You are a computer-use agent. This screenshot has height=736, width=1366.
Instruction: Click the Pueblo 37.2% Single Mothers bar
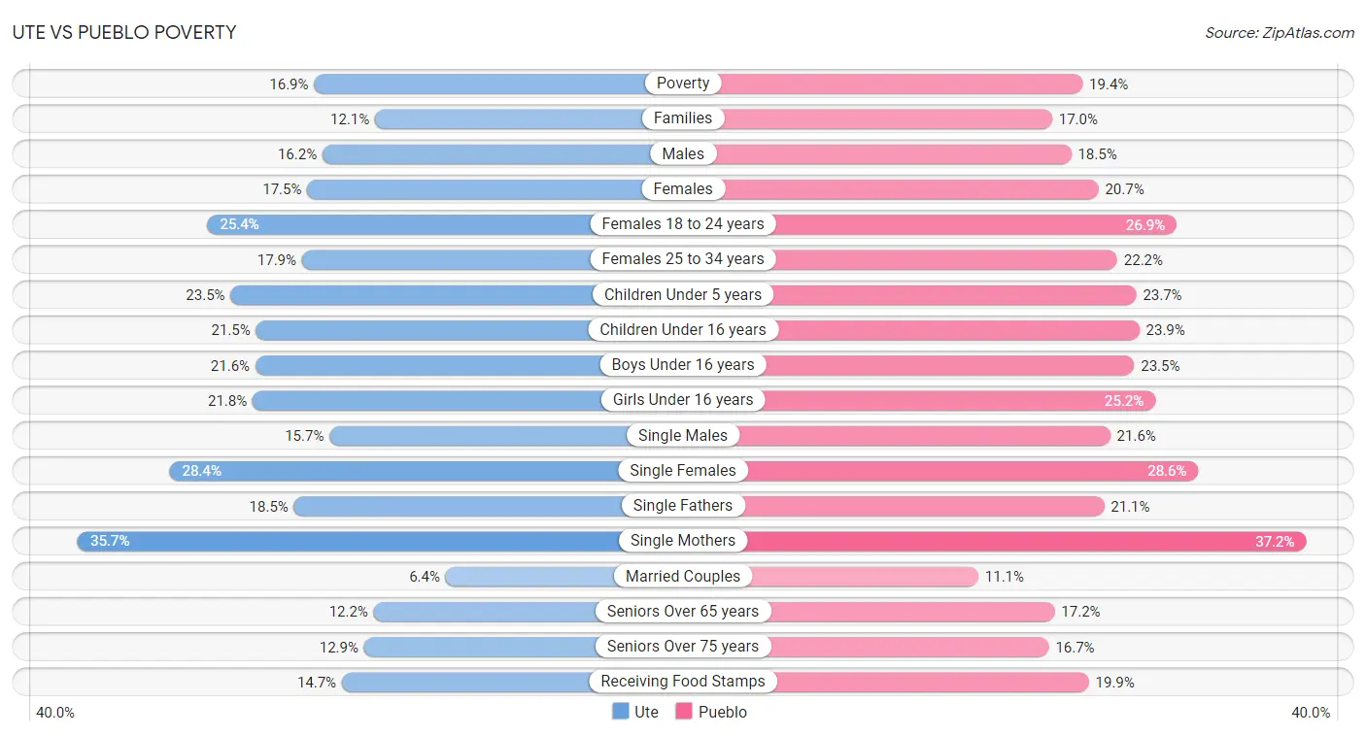coord(995,541)
